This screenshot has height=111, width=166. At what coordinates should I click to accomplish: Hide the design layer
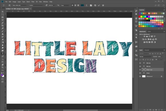point(140,73)
